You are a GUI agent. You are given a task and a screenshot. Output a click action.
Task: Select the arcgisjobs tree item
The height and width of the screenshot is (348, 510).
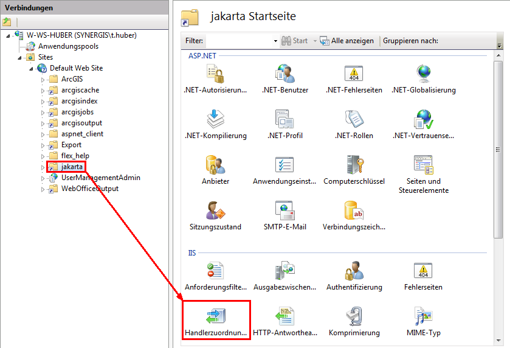(77, 112)
